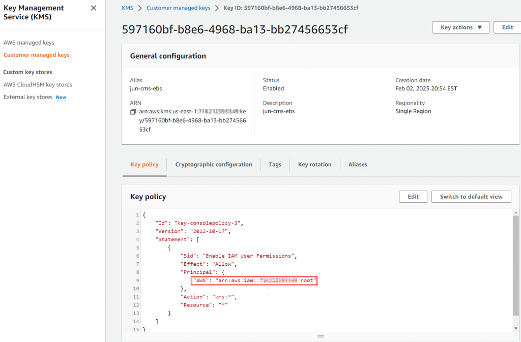Click the "AWS" principal root ARN line
The height and width of the screenshot is (342, 521).
coord(254,281)
